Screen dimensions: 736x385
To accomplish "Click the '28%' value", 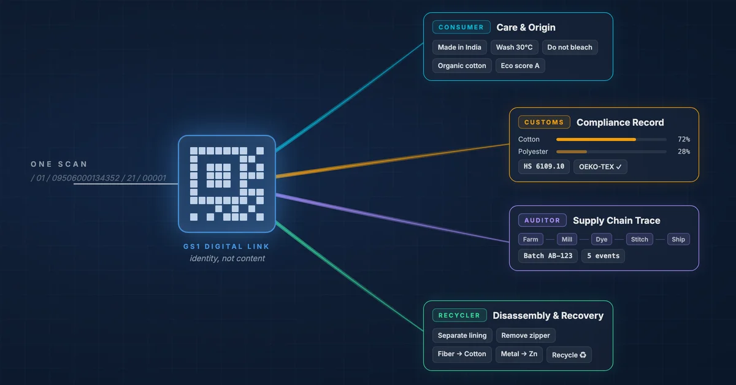I will (x=683, y=151).
